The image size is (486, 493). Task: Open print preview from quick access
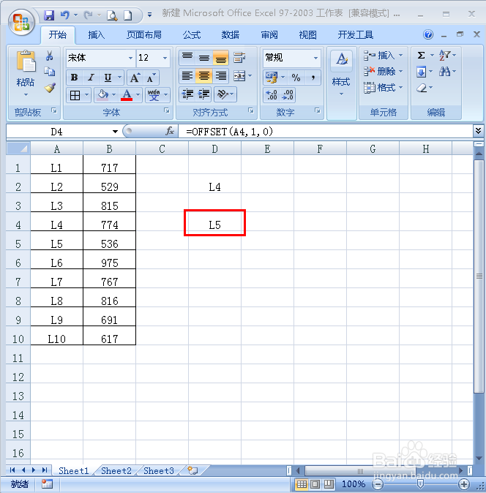point(112,15)
